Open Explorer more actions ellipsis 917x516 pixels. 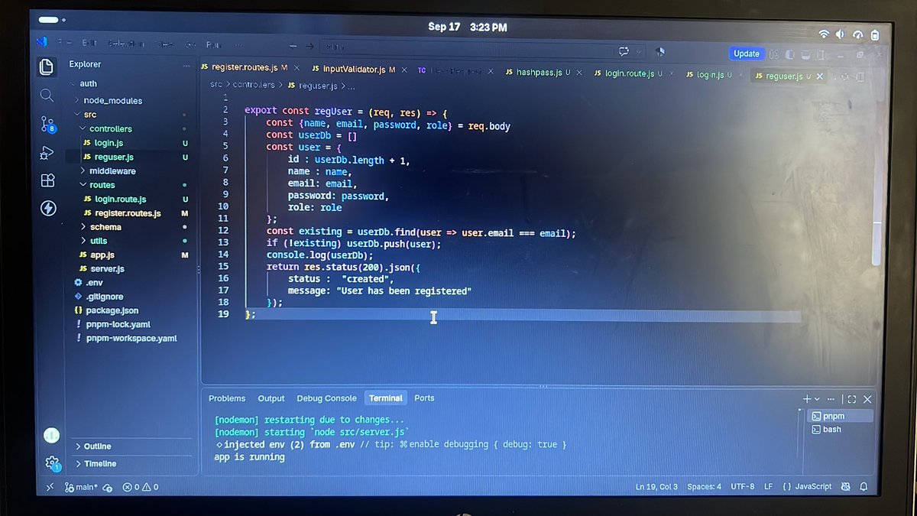(x=186, y=65)
